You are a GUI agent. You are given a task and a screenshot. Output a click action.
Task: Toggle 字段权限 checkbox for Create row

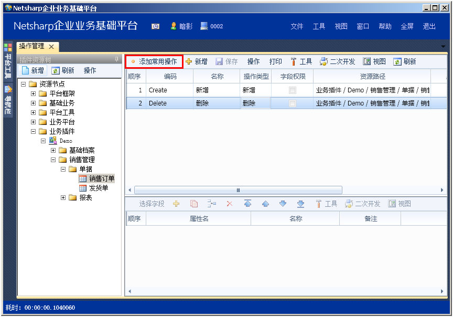coord(293,90)
